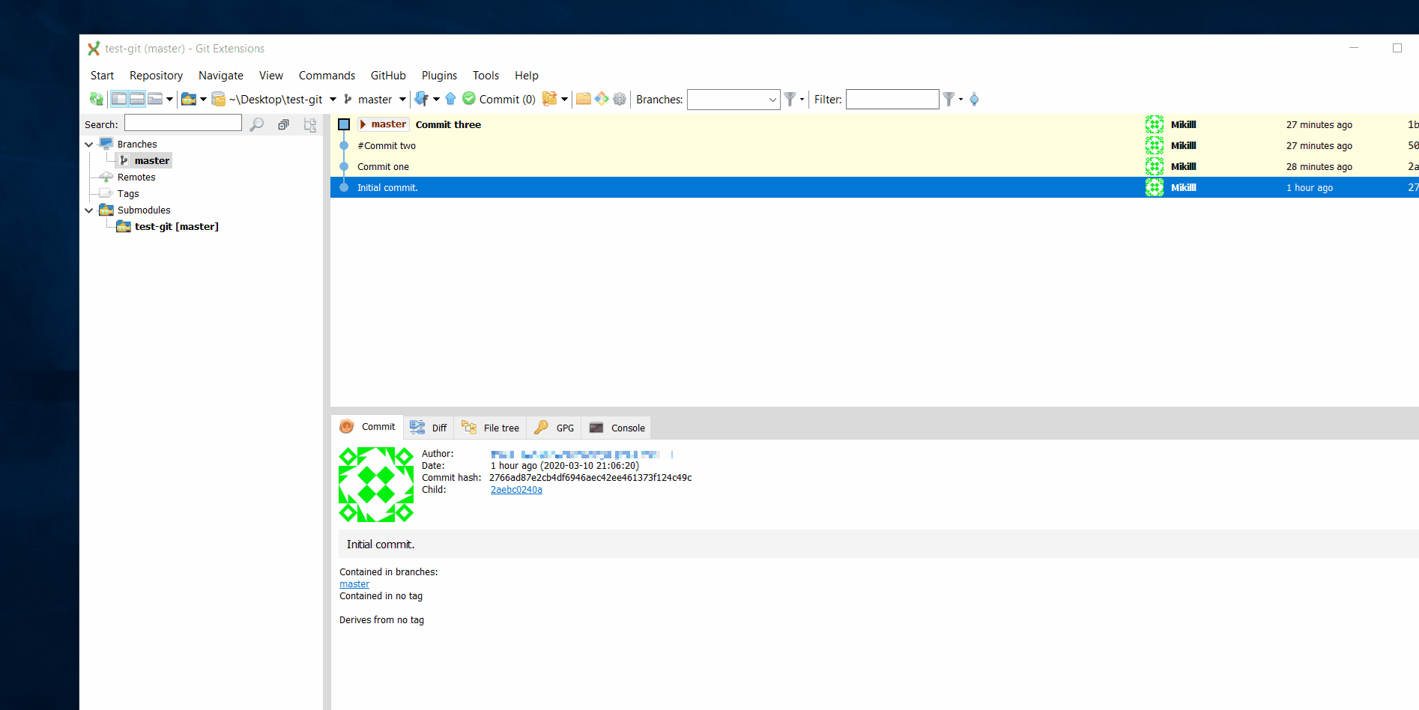Viewport: 1419px width, 710px height.
Task: Click the push up-arrow icon
Action: 450,99
